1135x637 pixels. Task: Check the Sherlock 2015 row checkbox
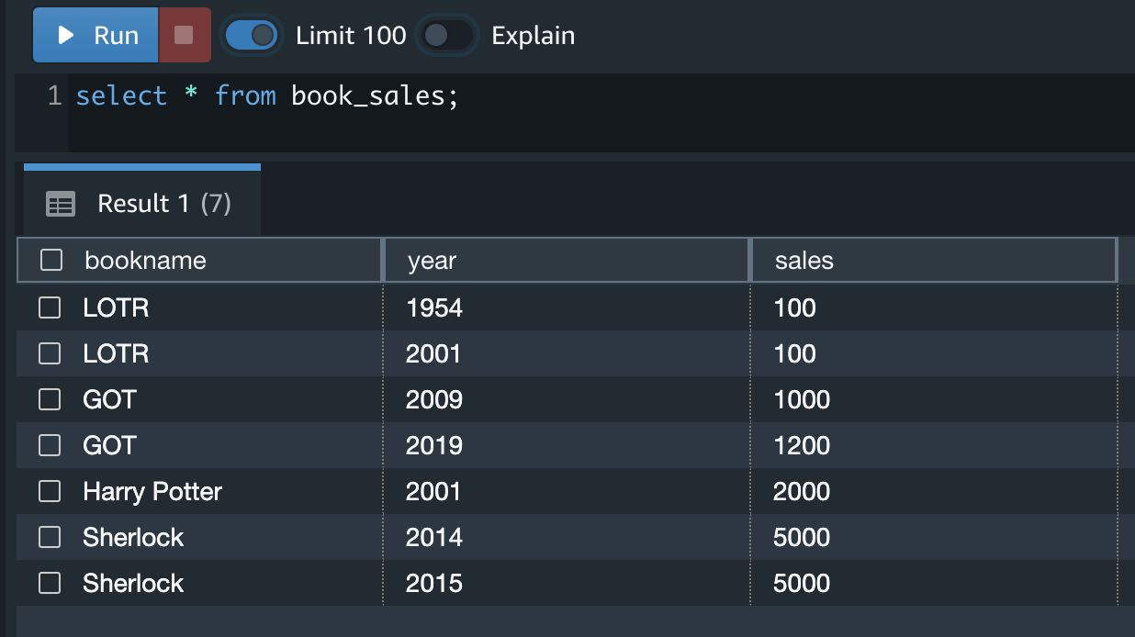(x=50, y=583)
